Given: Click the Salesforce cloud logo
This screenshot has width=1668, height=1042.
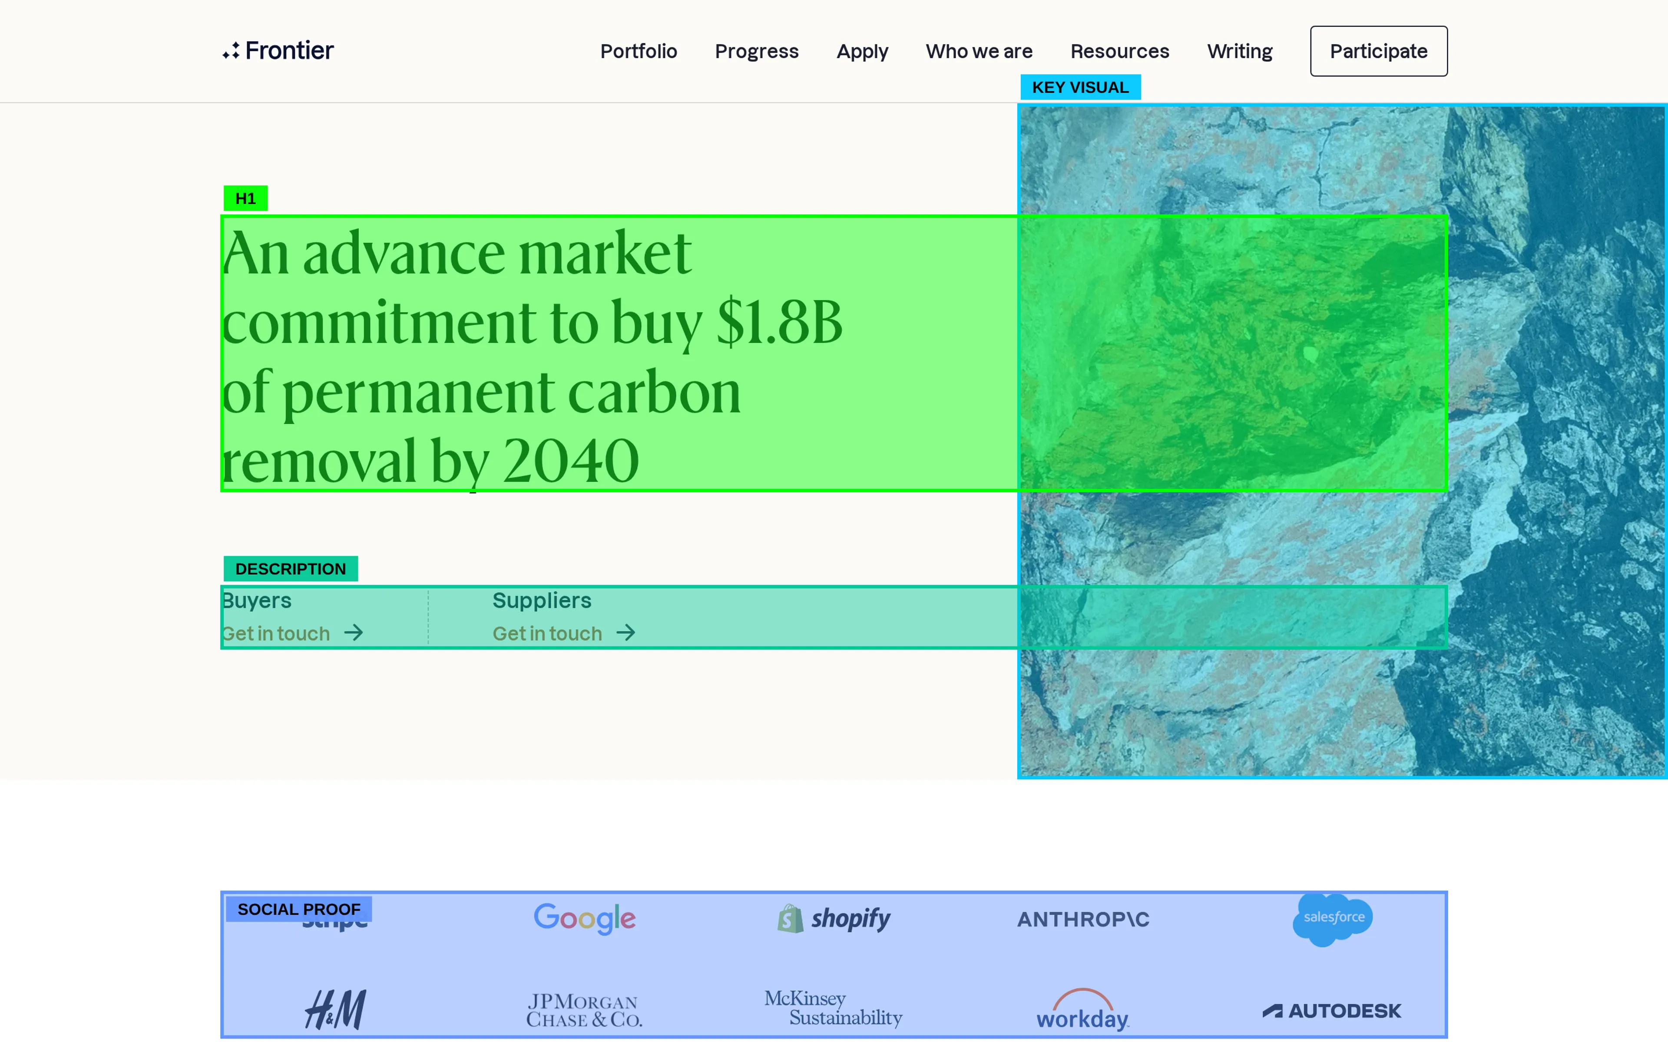Looking at the screenshot, I should pyautogui.click(x=1333, y=919).
